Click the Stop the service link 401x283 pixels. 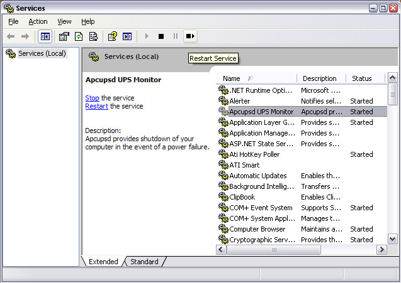[92, 98]
